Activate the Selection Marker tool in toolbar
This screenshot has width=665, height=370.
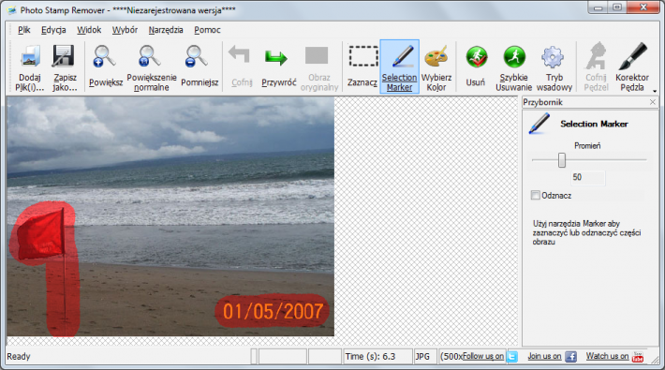(400, 67)
